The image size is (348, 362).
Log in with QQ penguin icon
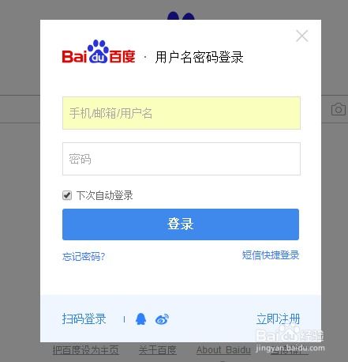pyautogui.click(x=140, y=319)
